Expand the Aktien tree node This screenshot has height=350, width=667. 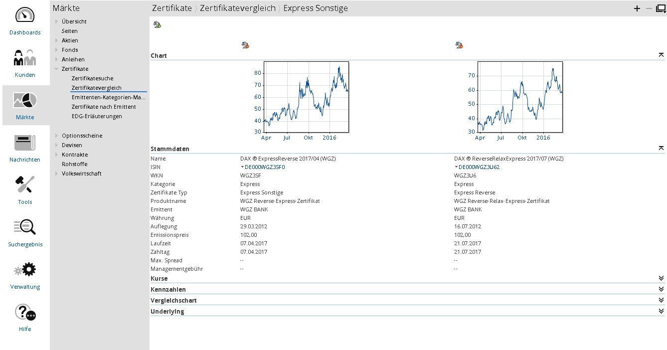click(57, 40)
